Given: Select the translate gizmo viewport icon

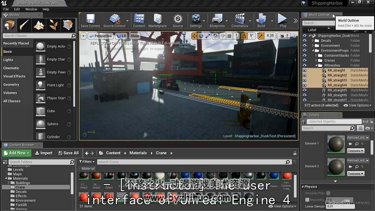Looking at the screenshot, I should [195, 36].
